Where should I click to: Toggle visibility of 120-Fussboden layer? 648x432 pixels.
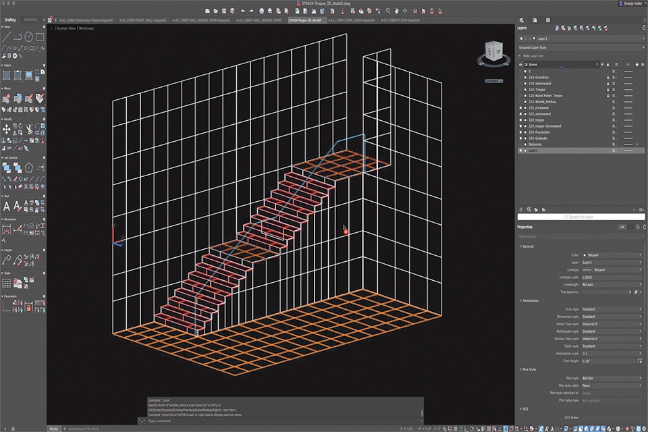[x=520, y=132]
